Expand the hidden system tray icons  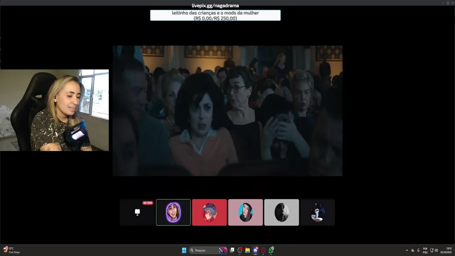click(407, 250)
